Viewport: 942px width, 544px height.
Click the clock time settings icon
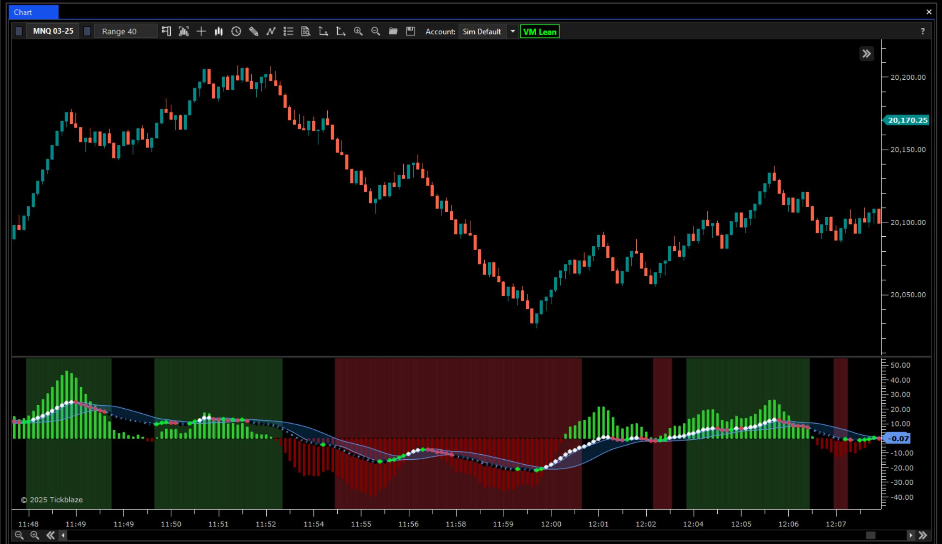[236, 32]
